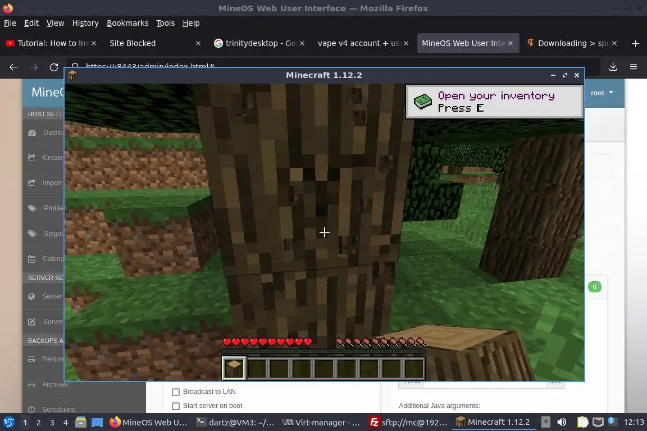Open Spigot in MineOS sidebar
The height and width of the screenshot is (431, 647).
pos(44,233)
